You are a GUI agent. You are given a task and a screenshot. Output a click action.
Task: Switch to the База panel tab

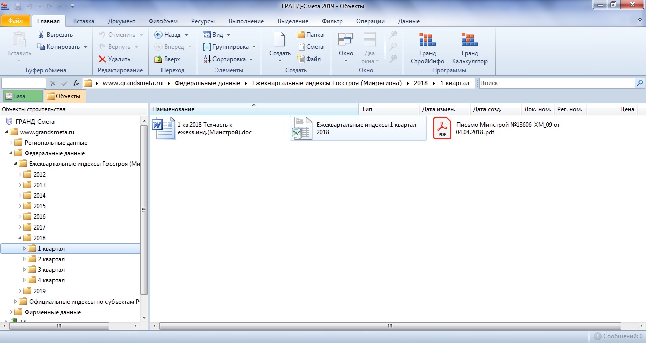22,96
